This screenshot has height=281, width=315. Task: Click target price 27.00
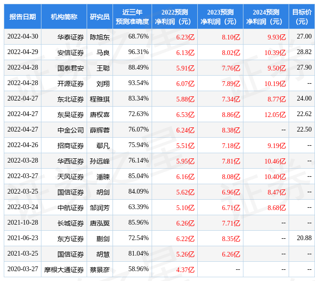[x=304, y=37]
